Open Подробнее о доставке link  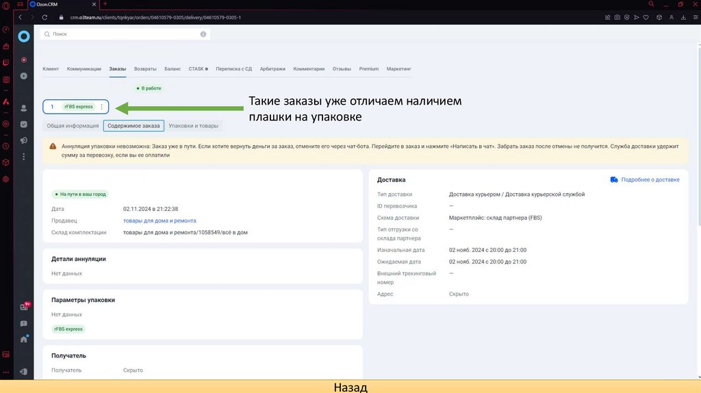(645, 179)
